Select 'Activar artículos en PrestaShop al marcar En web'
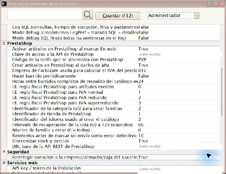The height and width of the screenshot is (174, 226). (113, 49)
